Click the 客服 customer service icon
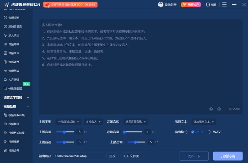The image size is (248, 163). pyautogui.click(x=211, y=5)
